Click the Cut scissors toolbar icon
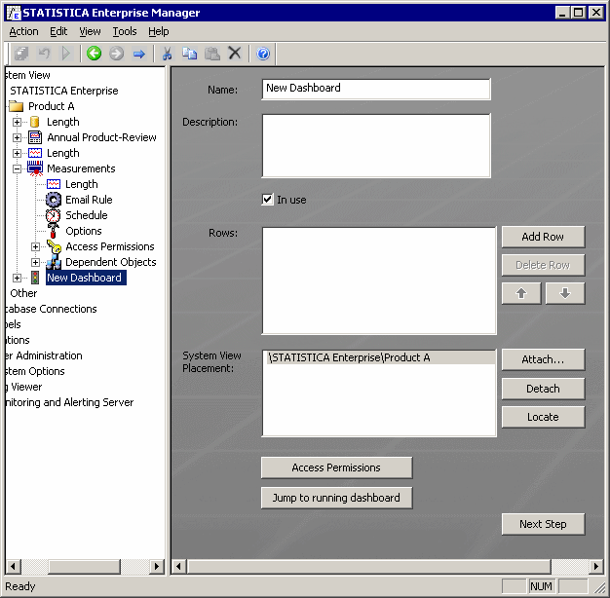This screenshot has height=598, width=610. coord(167,54)
